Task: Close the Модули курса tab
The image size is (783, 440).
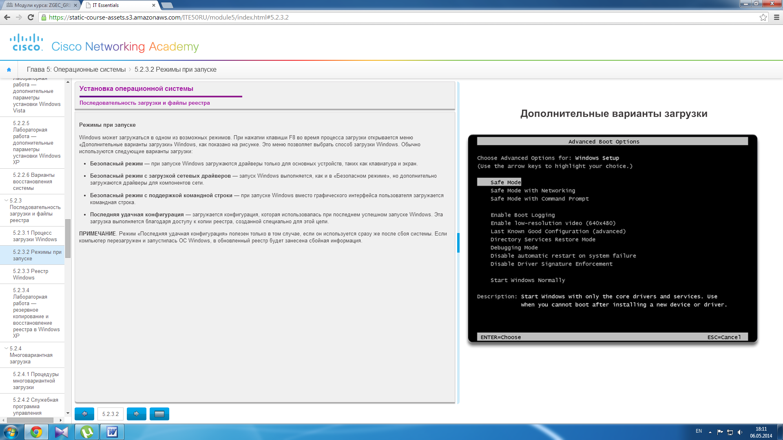Action: pos(75,5)
